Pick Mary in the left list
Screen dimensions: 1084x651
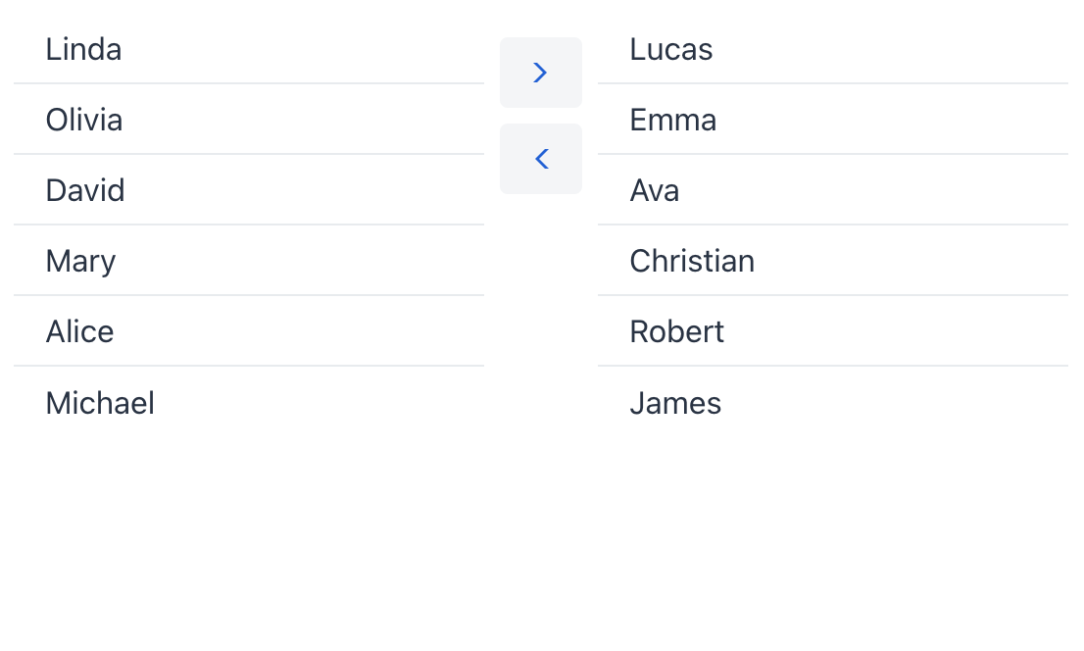click(81, 261)
